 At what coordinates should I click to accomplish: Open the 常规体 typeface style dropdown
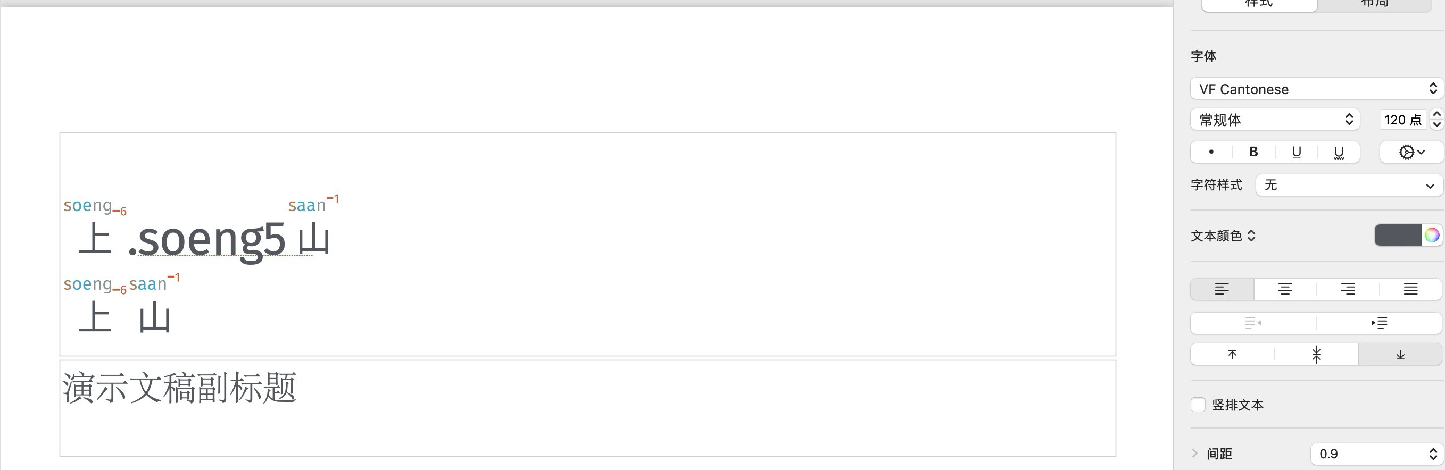pyautogui.click(x=1274, y=120)
